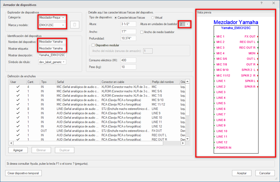
Task: Click the Cant. column header
Action: (33, 82)
